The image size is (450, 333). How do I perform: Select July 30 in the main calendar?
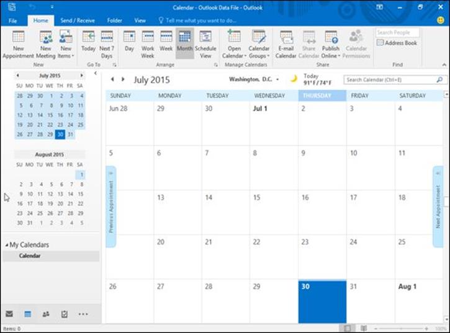[322, 301]
